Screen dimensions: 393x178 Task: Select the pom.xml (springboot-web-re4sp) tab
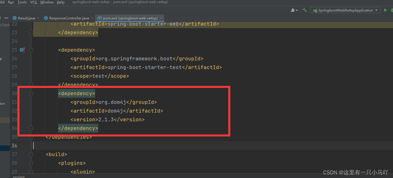129,18
